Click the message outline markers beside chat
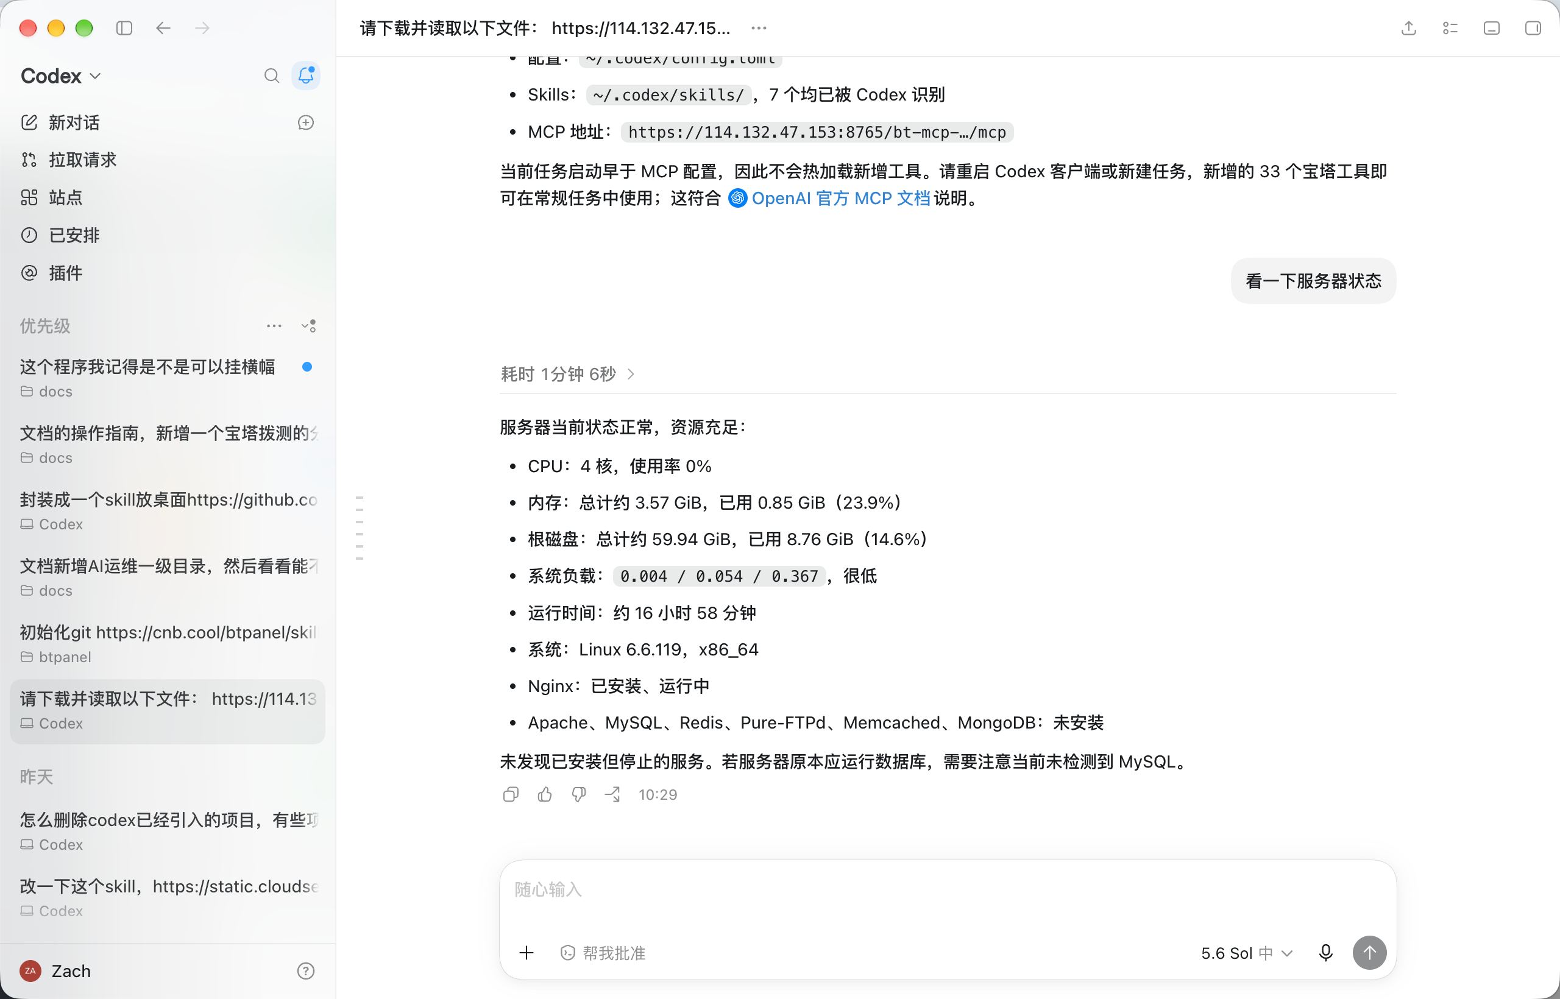The width and height of the screenshot is (1560, 999). coord(360,528)
